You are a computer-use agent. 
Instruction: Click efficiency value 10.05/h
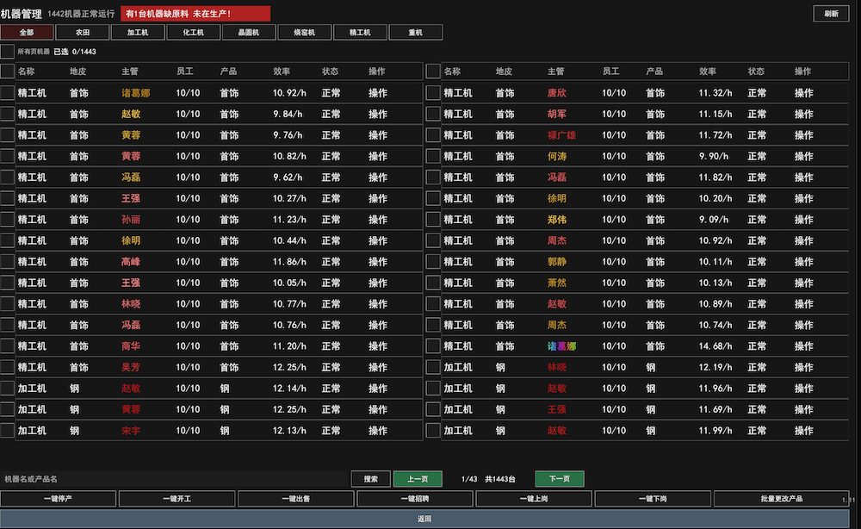(289, 283)
